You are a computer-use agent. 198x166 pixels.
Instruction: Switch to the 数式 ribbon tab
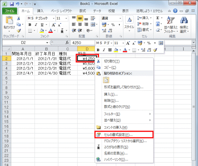click(x=82, y=11)
